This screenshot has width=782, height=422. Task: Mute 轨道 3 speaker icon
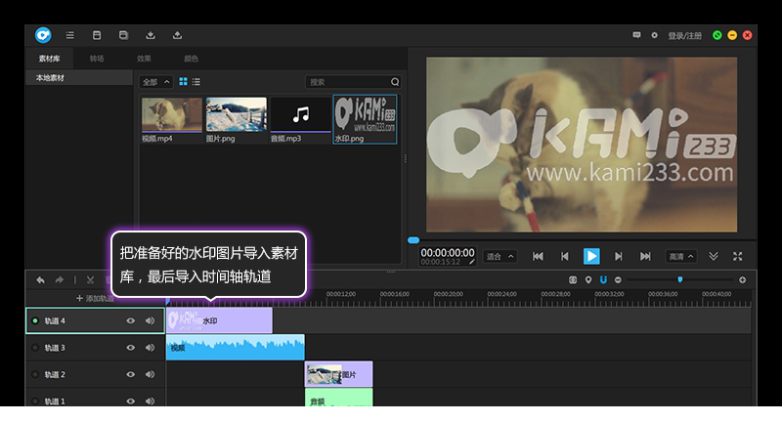click(x=150, y=348)
